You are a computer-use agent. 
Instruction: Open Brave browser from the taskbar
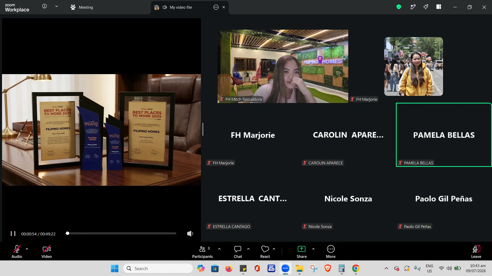328,268
